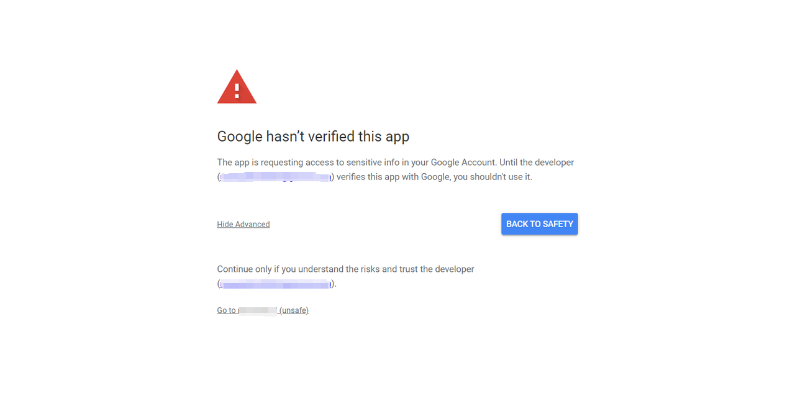
Task: Collapse the section via Hide Advanced
Action: click(x=243, y=224)
